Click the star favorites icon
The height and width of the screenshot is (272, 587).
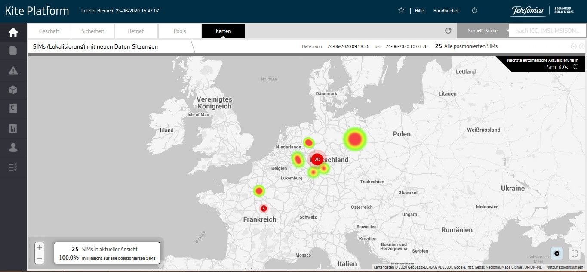click(x=401, y=10)
